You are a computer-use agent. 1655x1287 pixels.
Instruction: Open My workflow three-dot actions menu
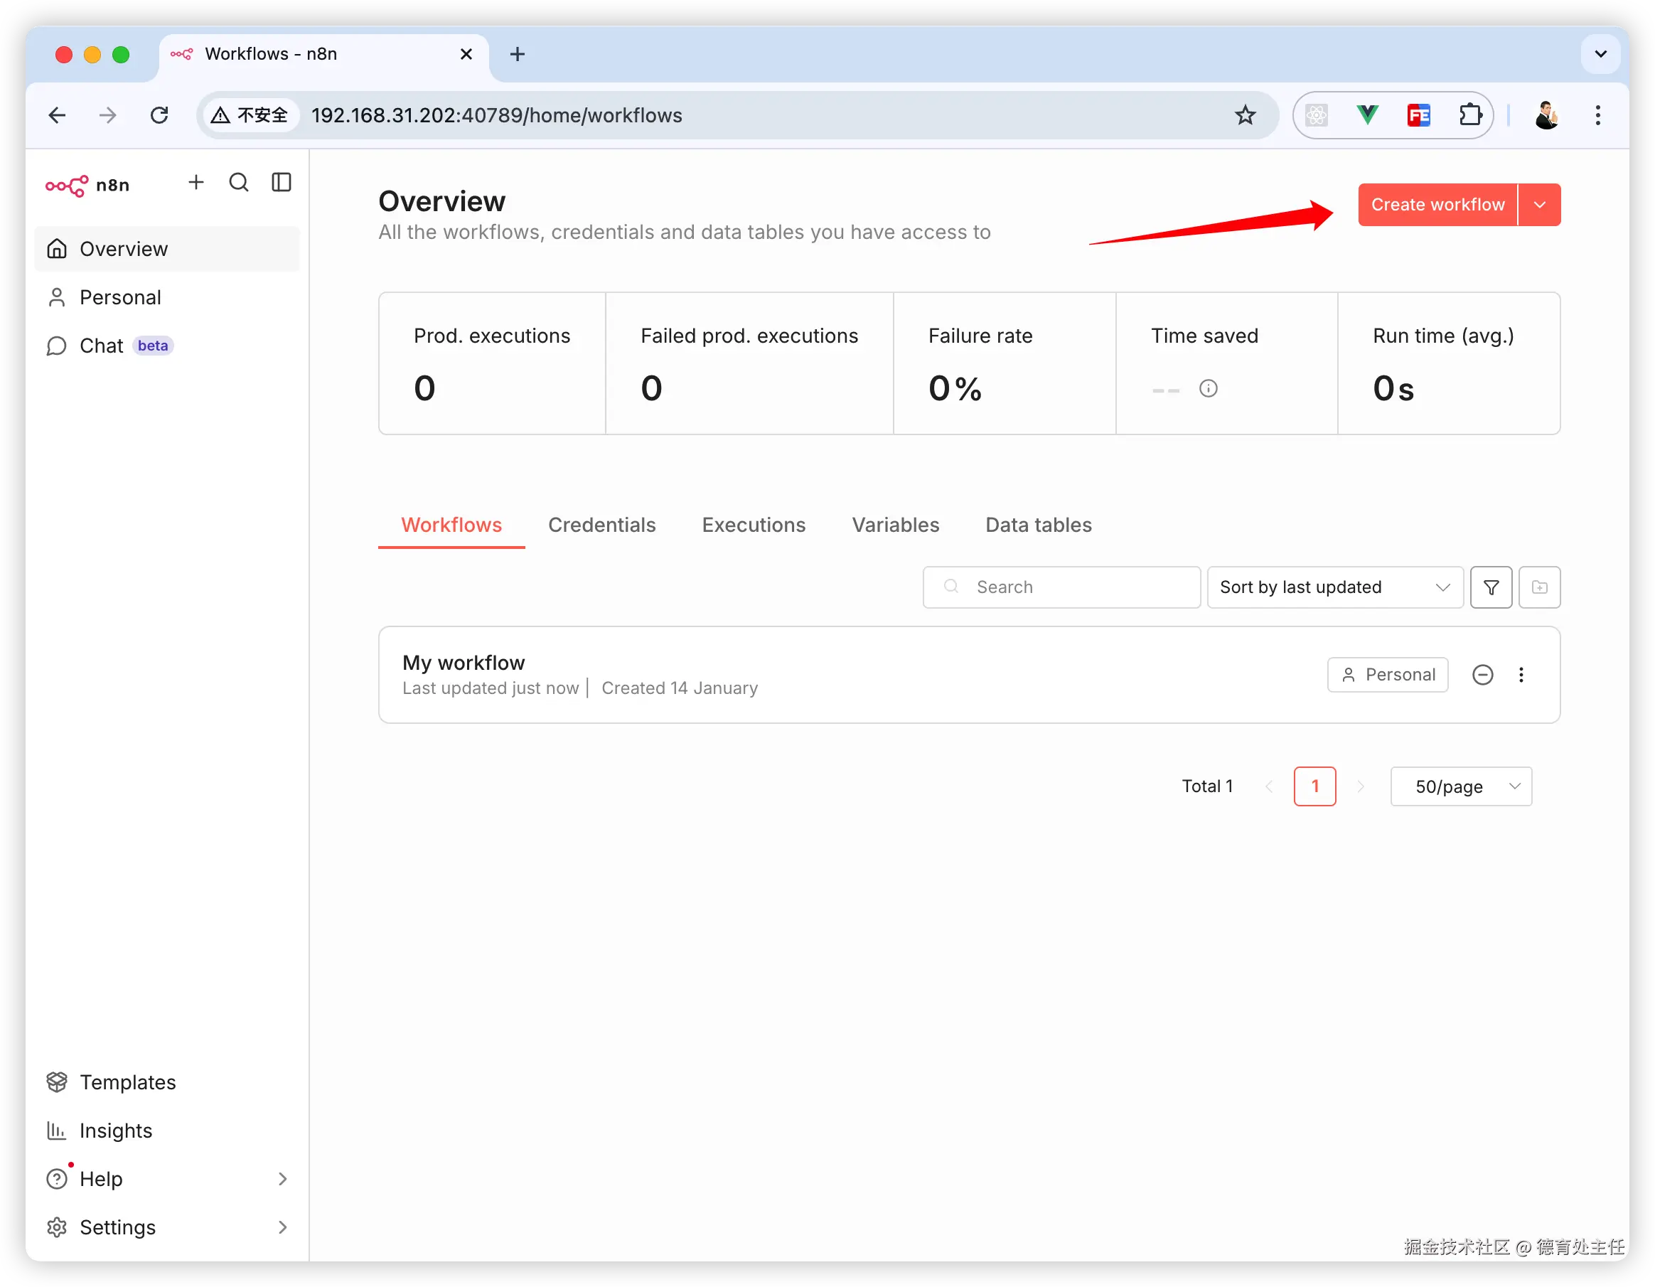click(1521, 675)
